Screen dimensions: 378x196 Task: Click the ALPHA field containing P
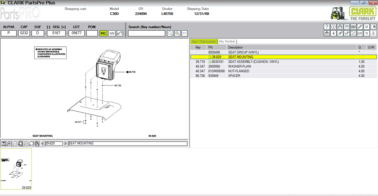[x=9, y=33]
